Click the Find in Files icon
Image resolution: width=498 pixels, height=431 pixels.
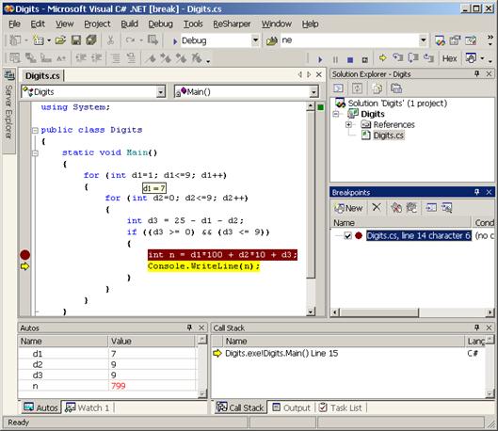tap(272, 40)
